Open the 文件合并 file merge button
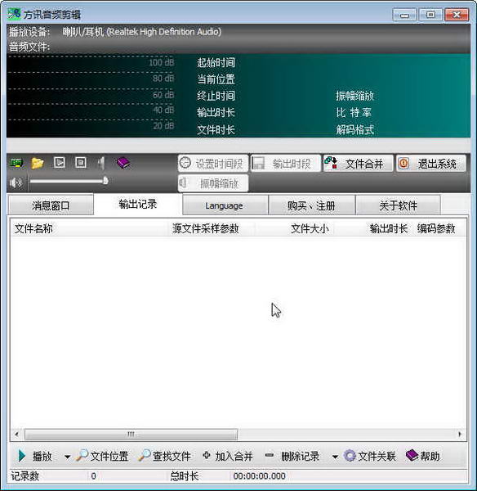477x491 pixels. tap(359, 164)
